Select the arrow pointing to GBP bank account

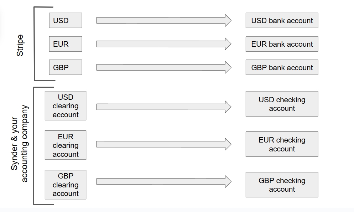tap(164, 67)
